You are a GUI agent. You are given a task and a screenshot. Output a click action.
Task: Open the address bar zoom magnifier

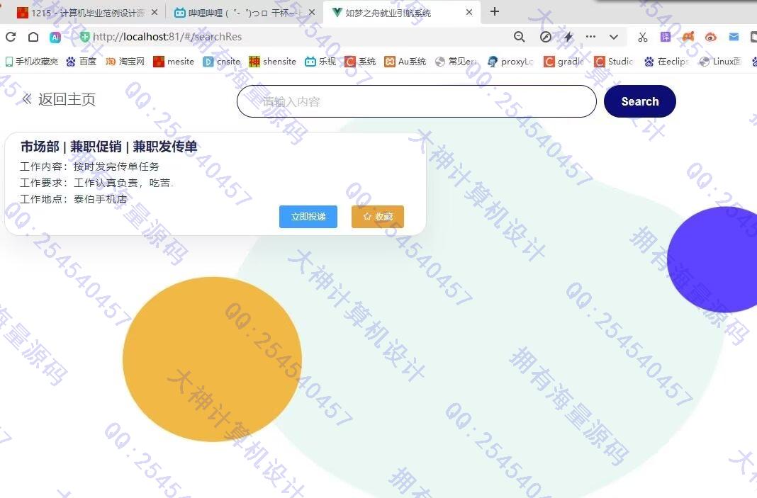tap(519, 37)
